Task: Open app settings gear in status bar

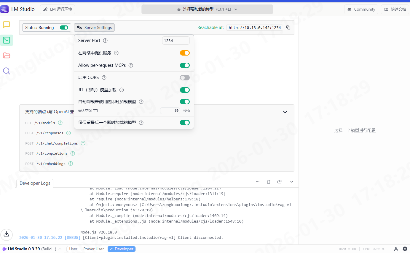Action: click(x=405, y=249)
